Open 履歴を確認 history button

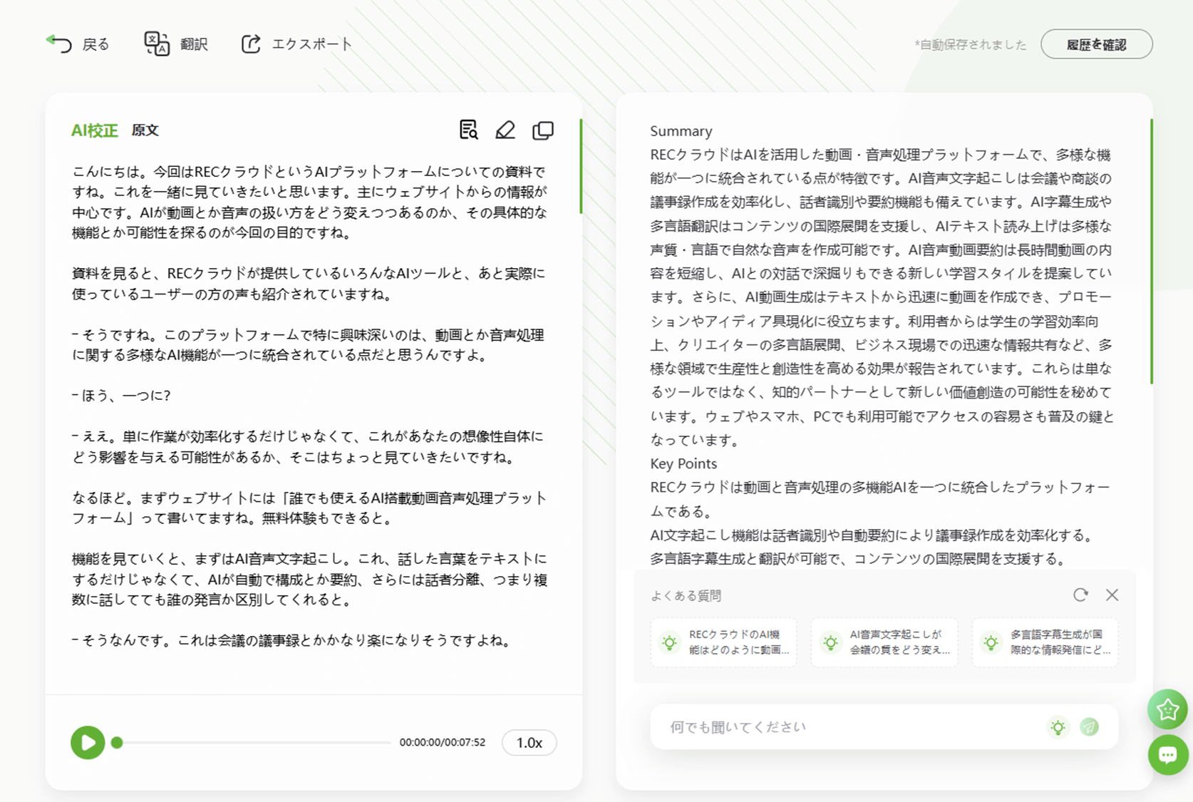[x=1096, y=44]
